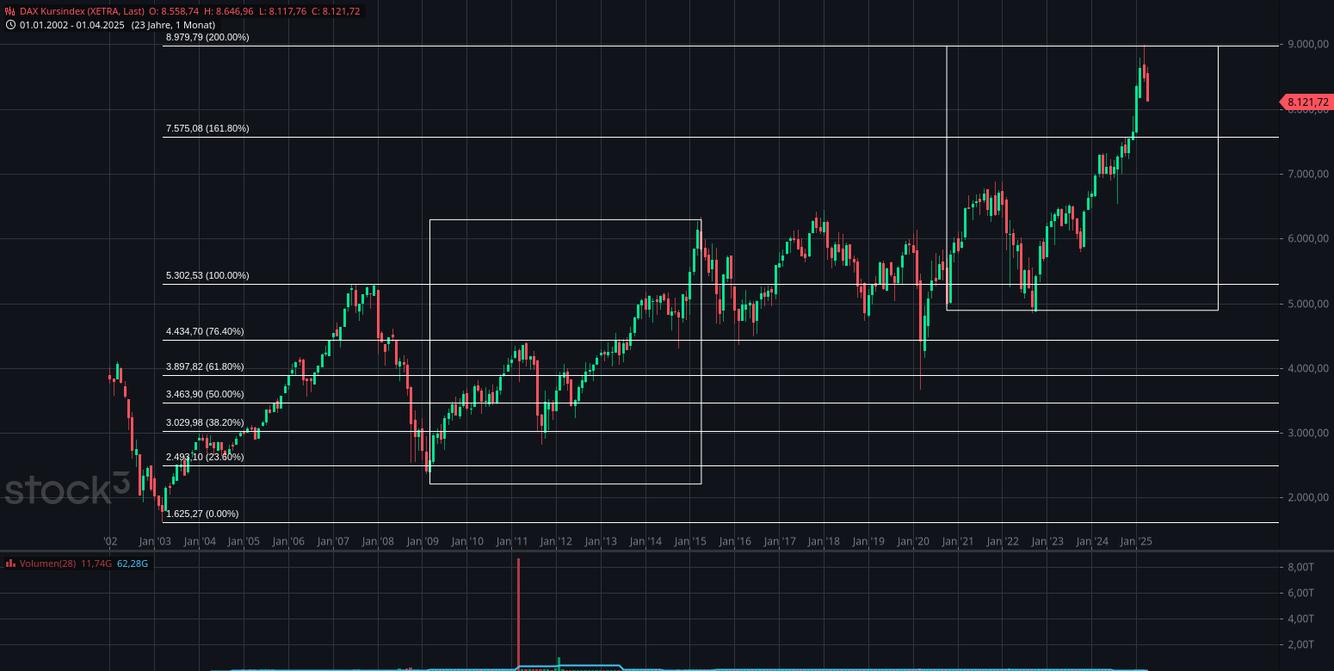Image resolution: width=1334 pixels, height=671 pixels.
Task: Click the clock icon next to the date range
Action: [10, 25]
